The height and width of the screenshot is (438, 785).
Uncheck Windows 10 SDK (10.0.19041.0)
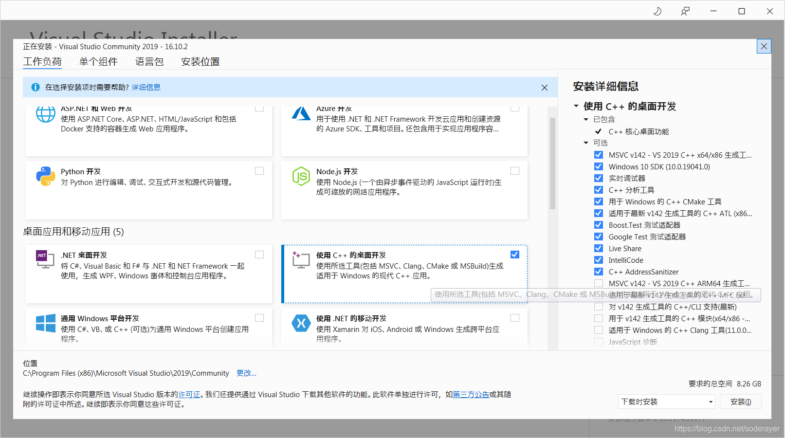pos(599,166)
